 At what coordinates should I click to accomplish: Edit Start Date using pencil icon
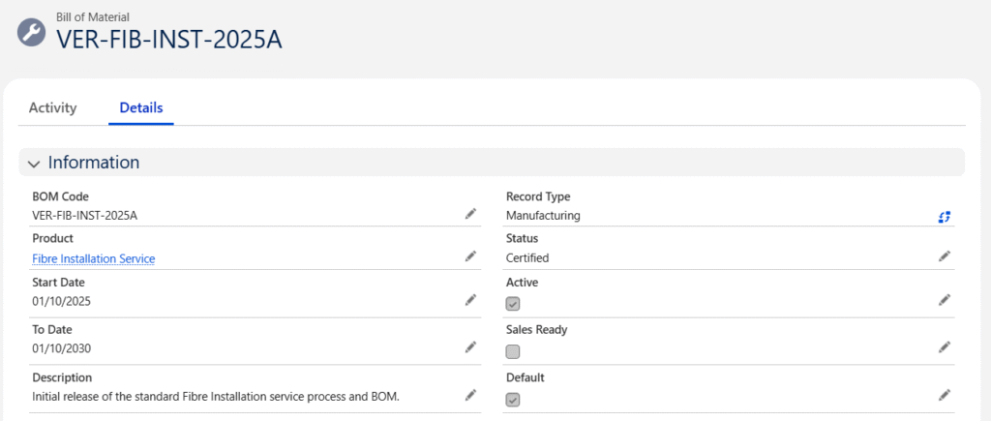pos(470,300)
